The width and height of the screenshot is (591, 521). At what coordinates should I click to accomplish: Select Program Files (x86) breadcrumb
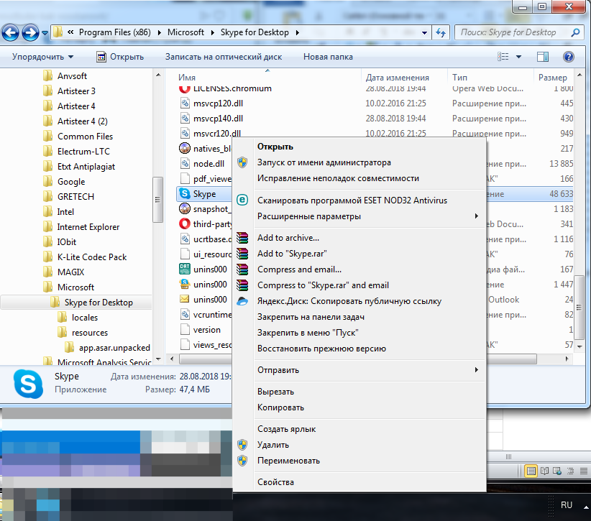114,32
